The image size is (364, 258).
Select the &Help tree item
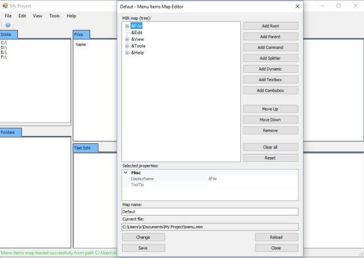click(137, 53)
